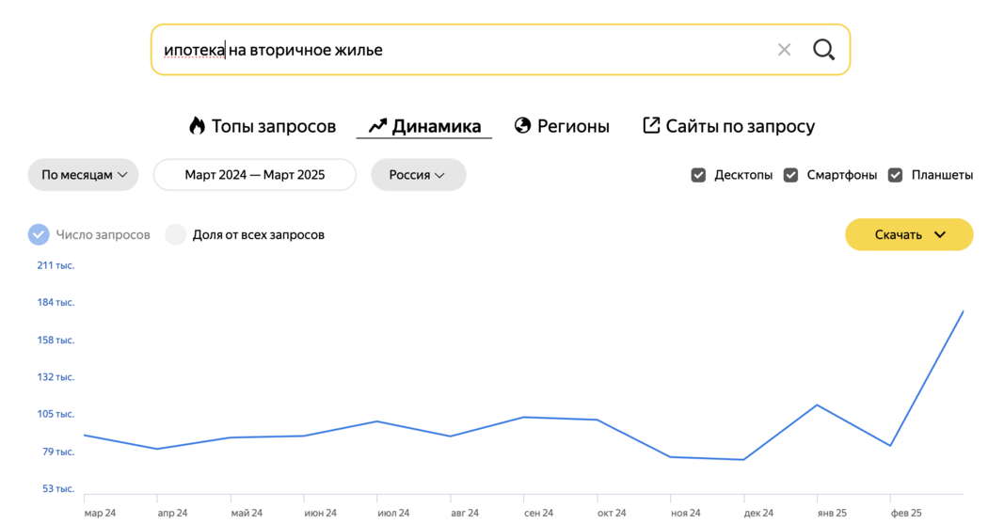Click the external link icon for Сайты по запросу
Viewport: 988px width, 524px height.
(x=651, y=125)
